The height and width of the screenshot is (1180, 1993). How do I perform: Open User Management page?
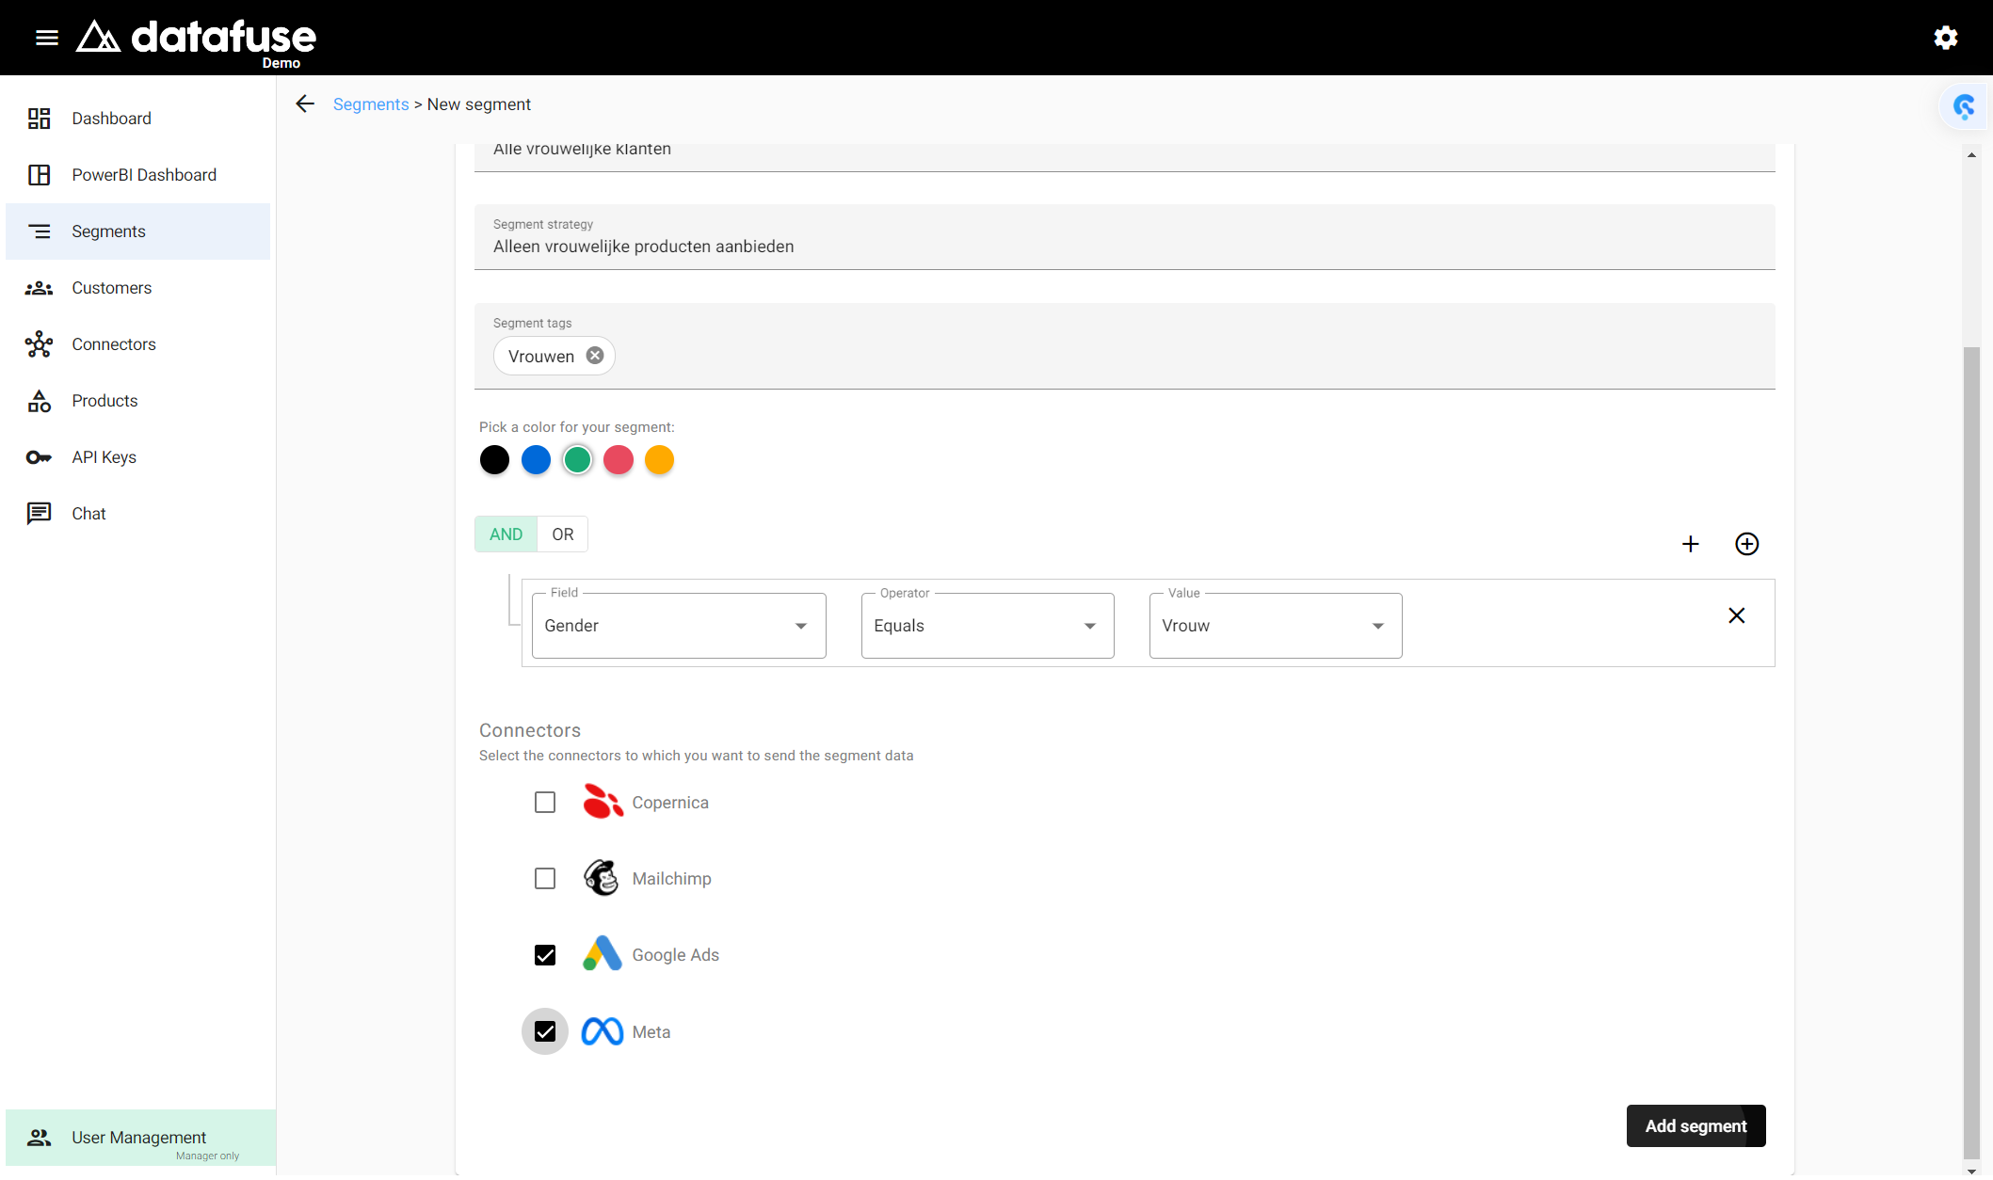point(141,1138)
